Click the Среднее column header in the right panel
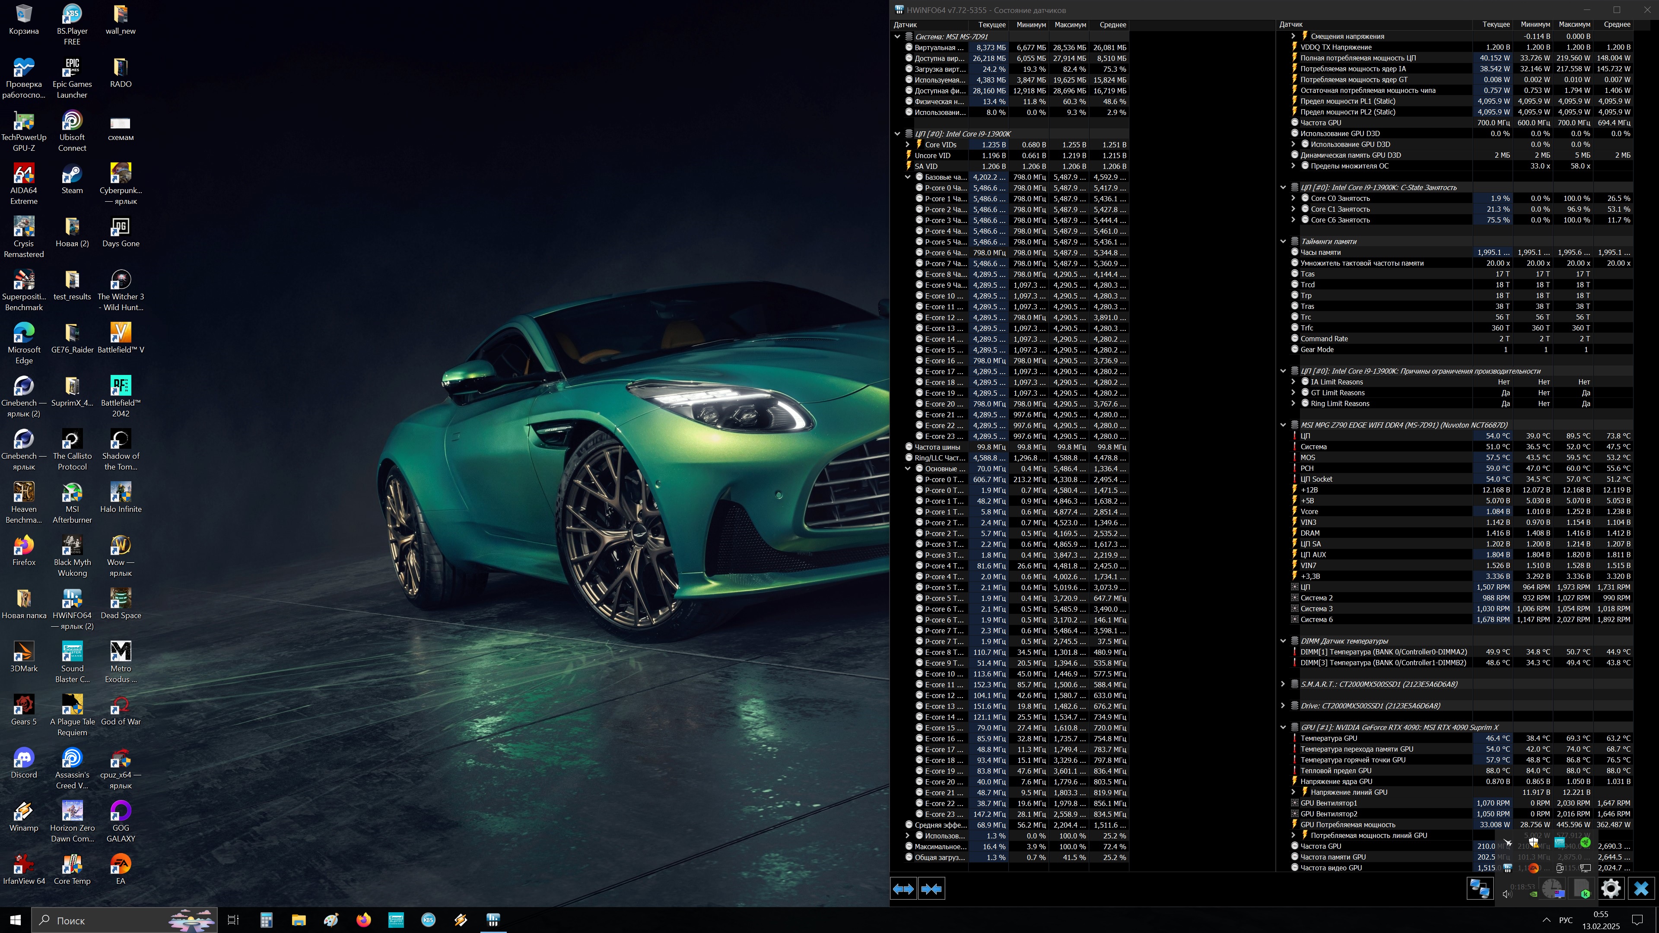 point(1617,25)
